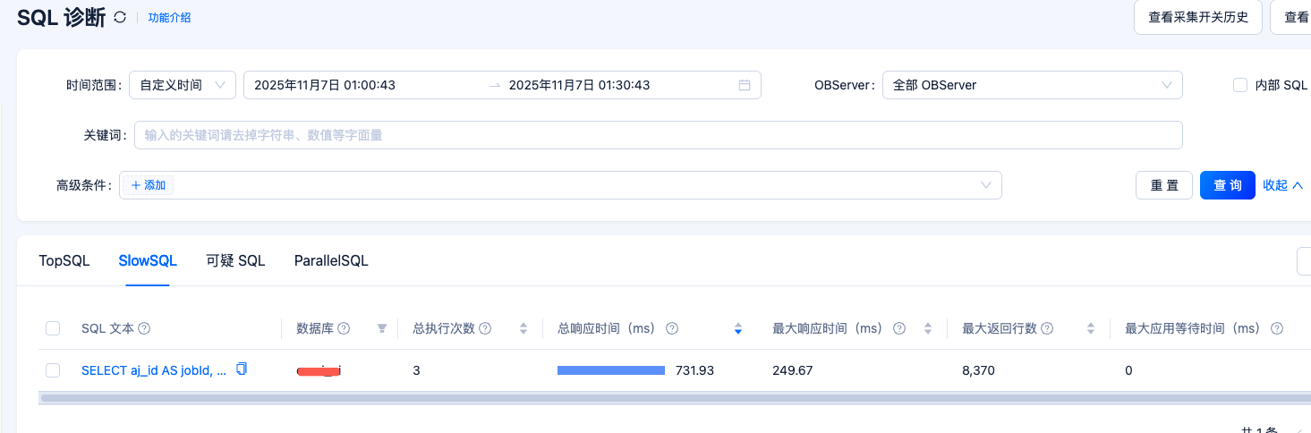The image size is (1311, 433).
Task: Click help icon next to SQL 文本 header
Action: (x=144, y=328)
